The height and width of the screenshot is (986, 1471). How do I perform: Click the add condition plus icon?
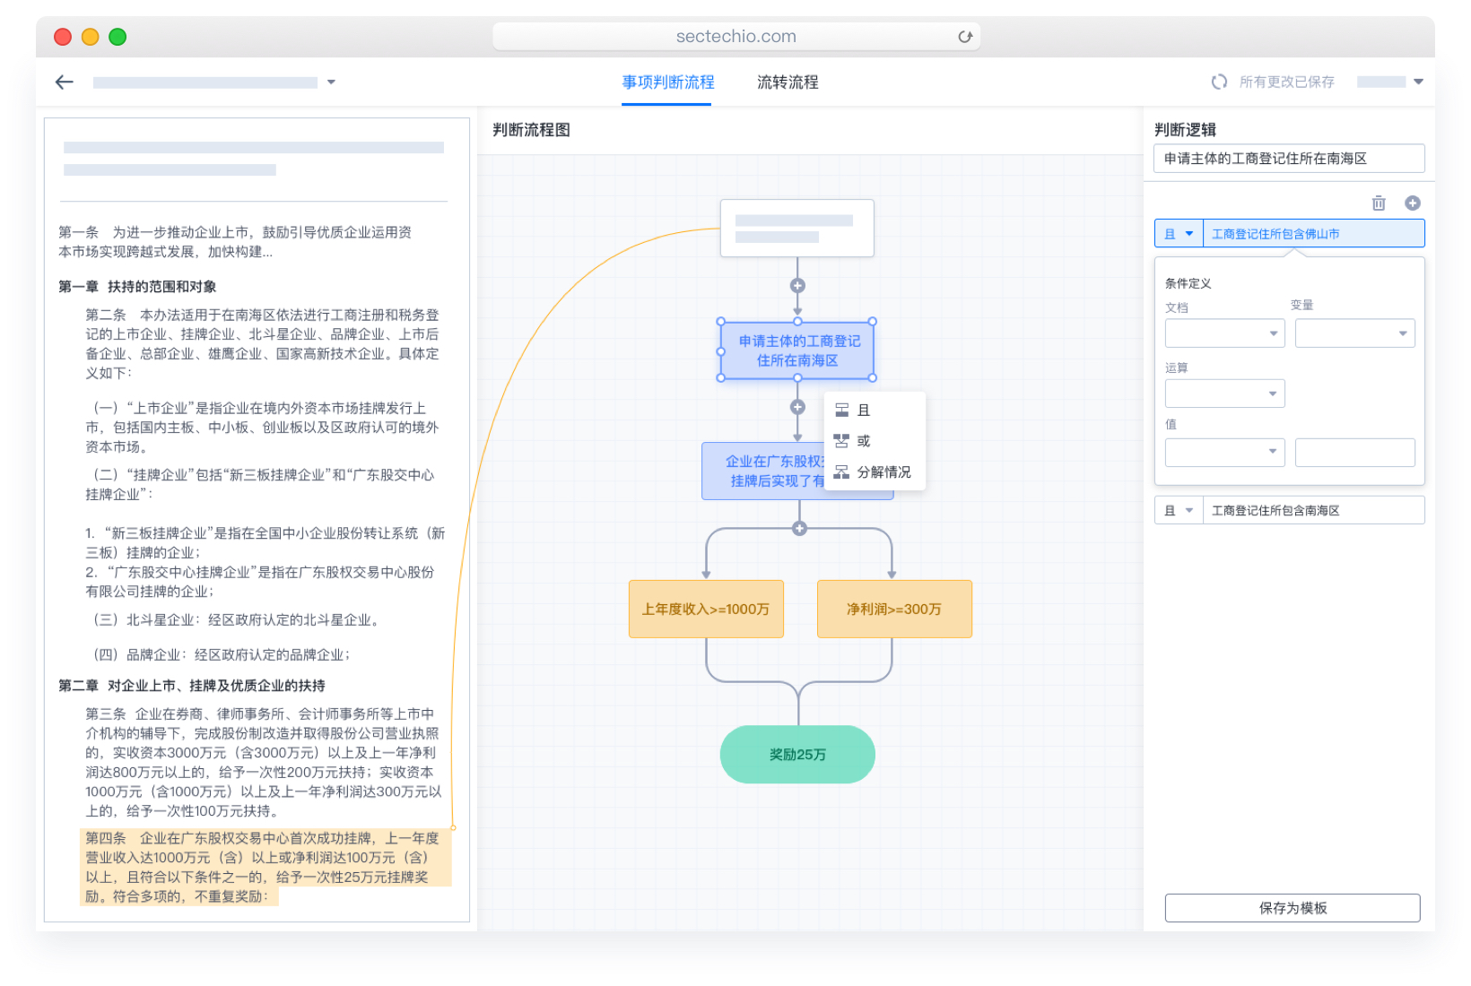coord(1413,203)
